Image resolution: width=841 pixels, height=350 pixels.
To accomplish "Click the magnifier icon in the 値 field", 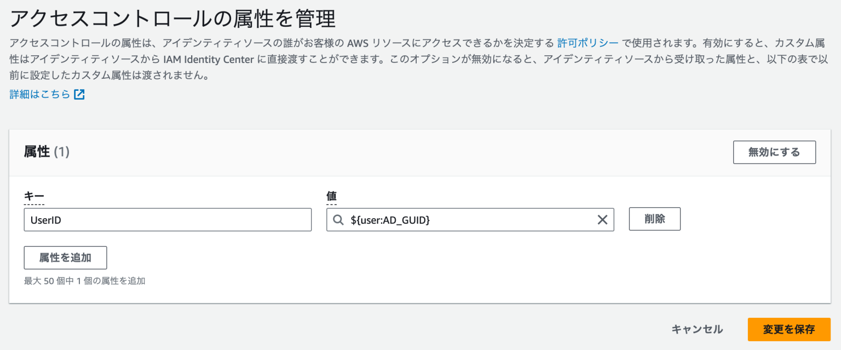I will [x=337, y=219].
